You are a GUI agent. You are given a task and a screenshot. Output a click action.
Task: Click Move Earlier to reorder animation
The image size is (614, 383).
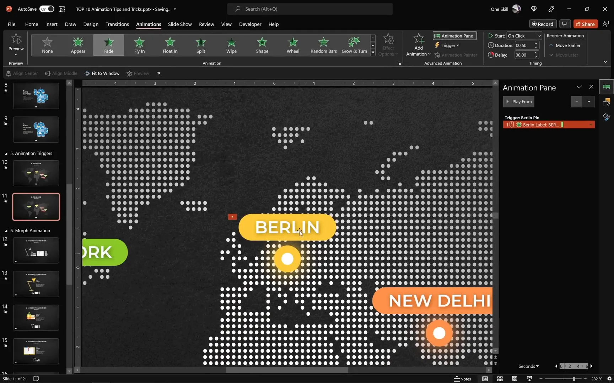(x=565, y=45)
